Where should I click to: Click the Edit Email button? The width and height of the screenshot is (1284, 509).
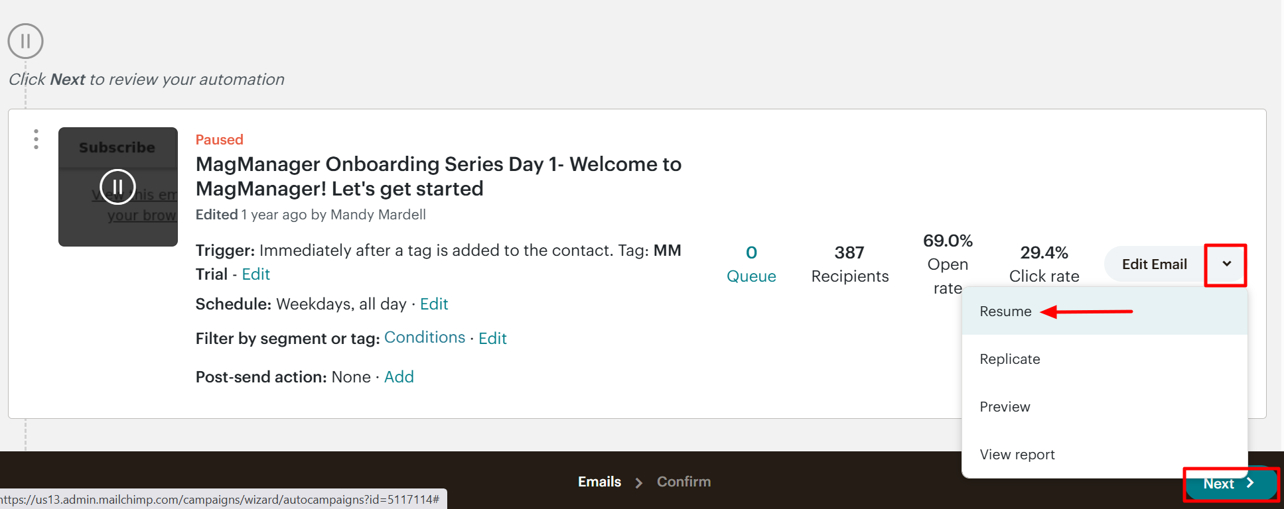[1154, 264]
